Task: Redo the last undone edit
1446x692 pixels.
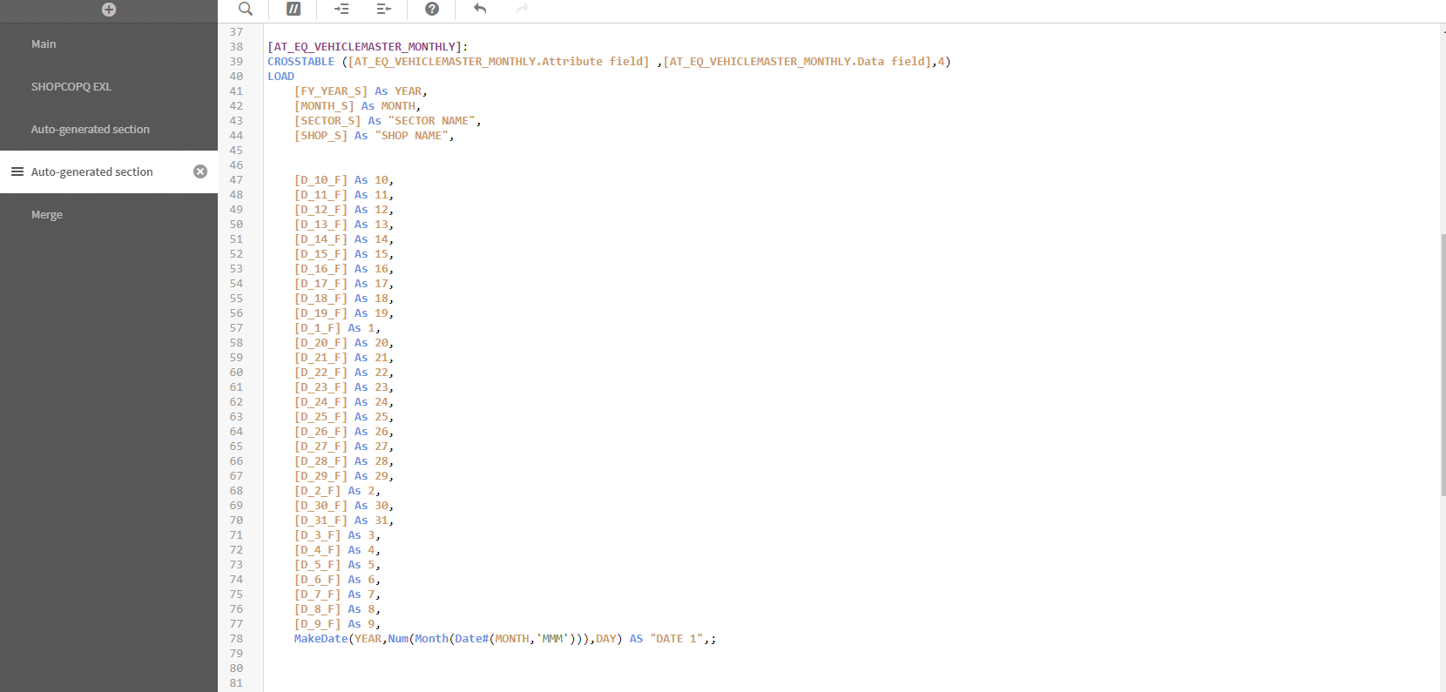Action: (523, 9)
